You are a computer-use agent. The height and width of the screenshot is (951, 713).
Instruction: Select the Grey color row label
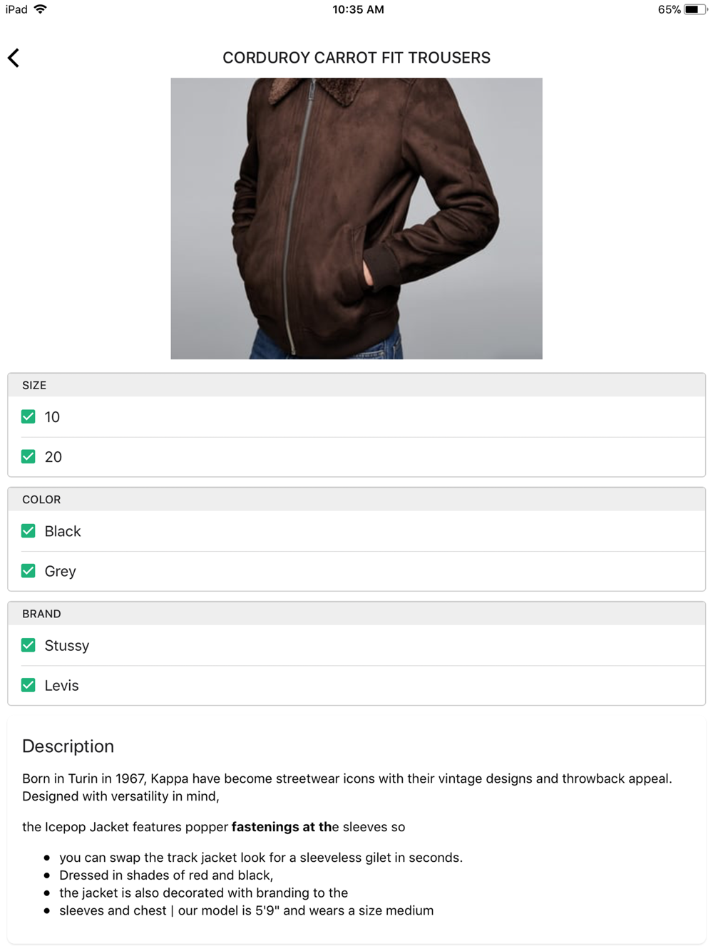pyautogui.click(x=60, y=572)
